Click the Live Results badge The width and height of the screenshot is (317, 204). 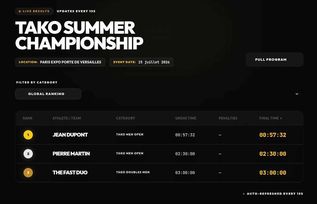(34, 11)
